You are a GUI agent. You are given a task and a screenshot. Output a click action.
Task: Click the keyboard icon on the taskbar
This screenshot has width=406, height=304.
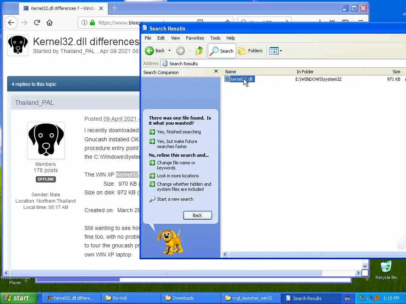pos(347,298)
